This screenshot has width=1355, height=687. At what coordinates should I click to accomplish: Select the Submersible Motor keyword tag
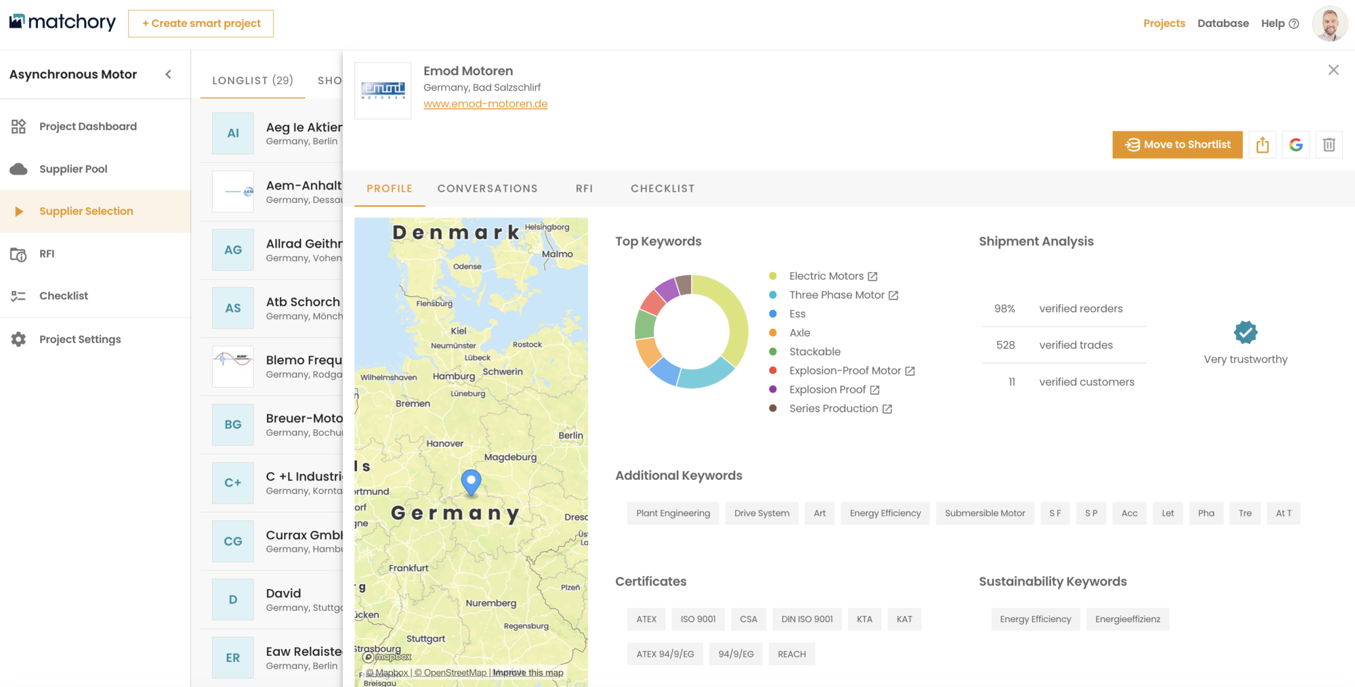click(x=985, y=513)
